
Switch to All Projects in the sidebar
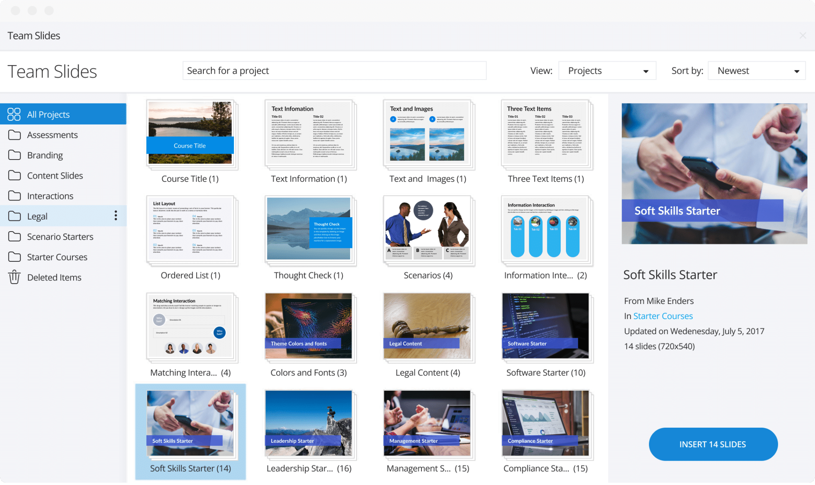pos(49,114)
